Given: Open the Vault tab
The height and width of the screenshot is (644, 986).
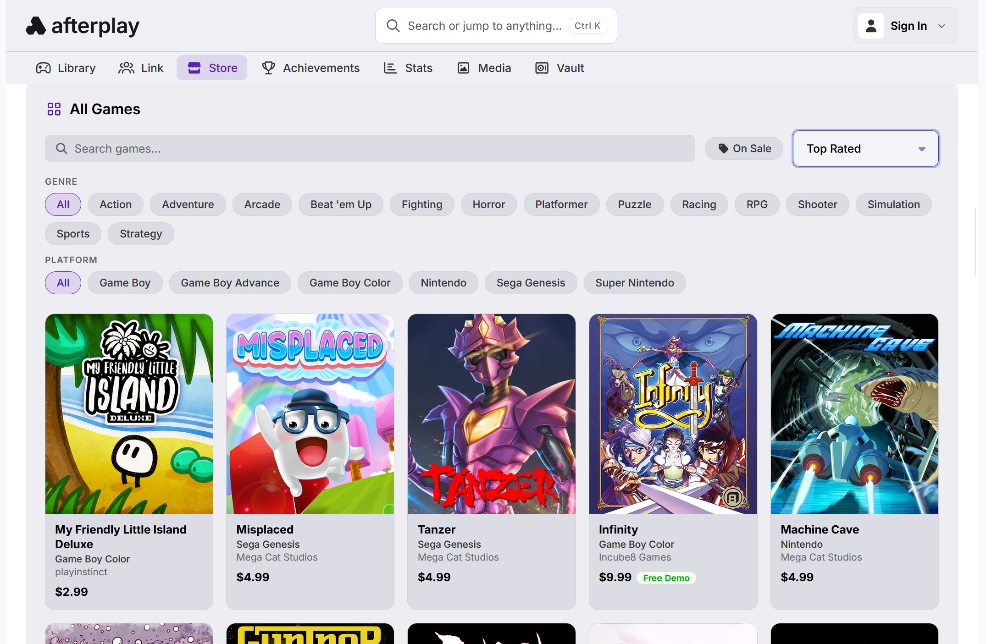Looking at the screenshot, I should 559,68.
